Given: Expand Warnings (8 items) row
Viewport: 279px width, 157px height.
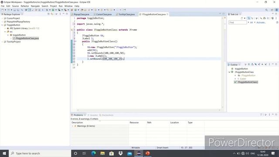Looking at the screenshot, I should click(73, 126).
